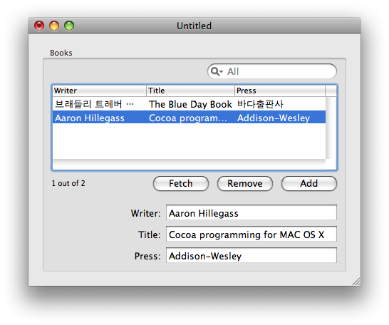Select the row with 브래들리 트레버 writer
The width and height of the screenshot is (389, 325).
click(x=189, y=104)
